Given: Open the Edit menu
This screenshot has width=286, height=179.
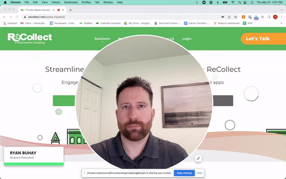Looking at the screenshot, I should [x=35, y=2].
